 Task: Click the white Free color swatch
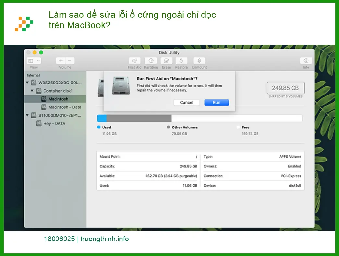(238, 127)
